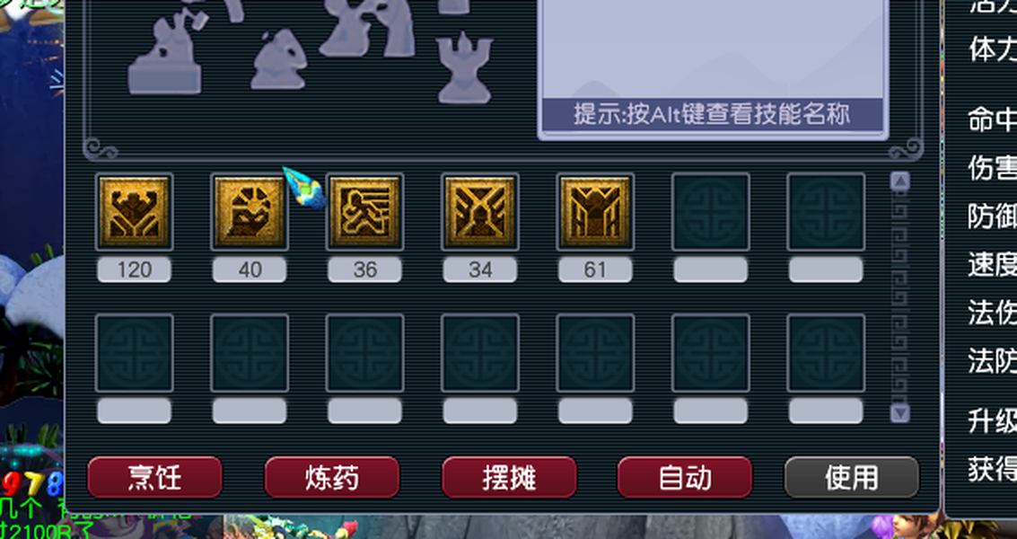Select the golden skill icon labeled 120
The image size is (1017, 539).
tap(135, 212)
